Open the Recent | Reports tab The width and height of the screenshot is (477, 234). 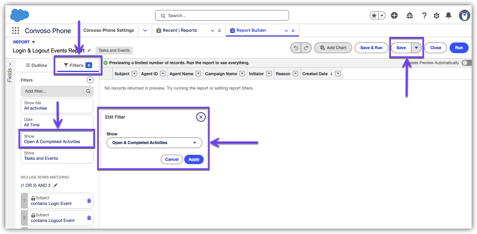pos(180,30)
